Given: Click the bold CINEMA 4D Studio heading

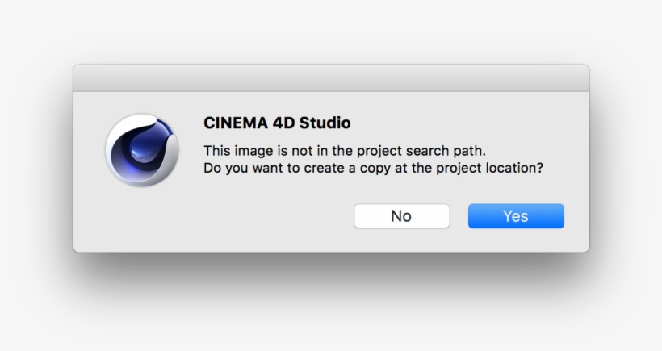Looking at the screenshot, I should pos(277,123).
